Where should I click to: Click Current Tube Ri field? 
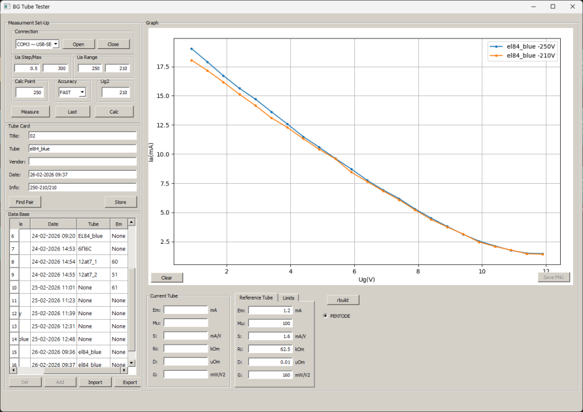pyautogui.click(x=186, y=349)
